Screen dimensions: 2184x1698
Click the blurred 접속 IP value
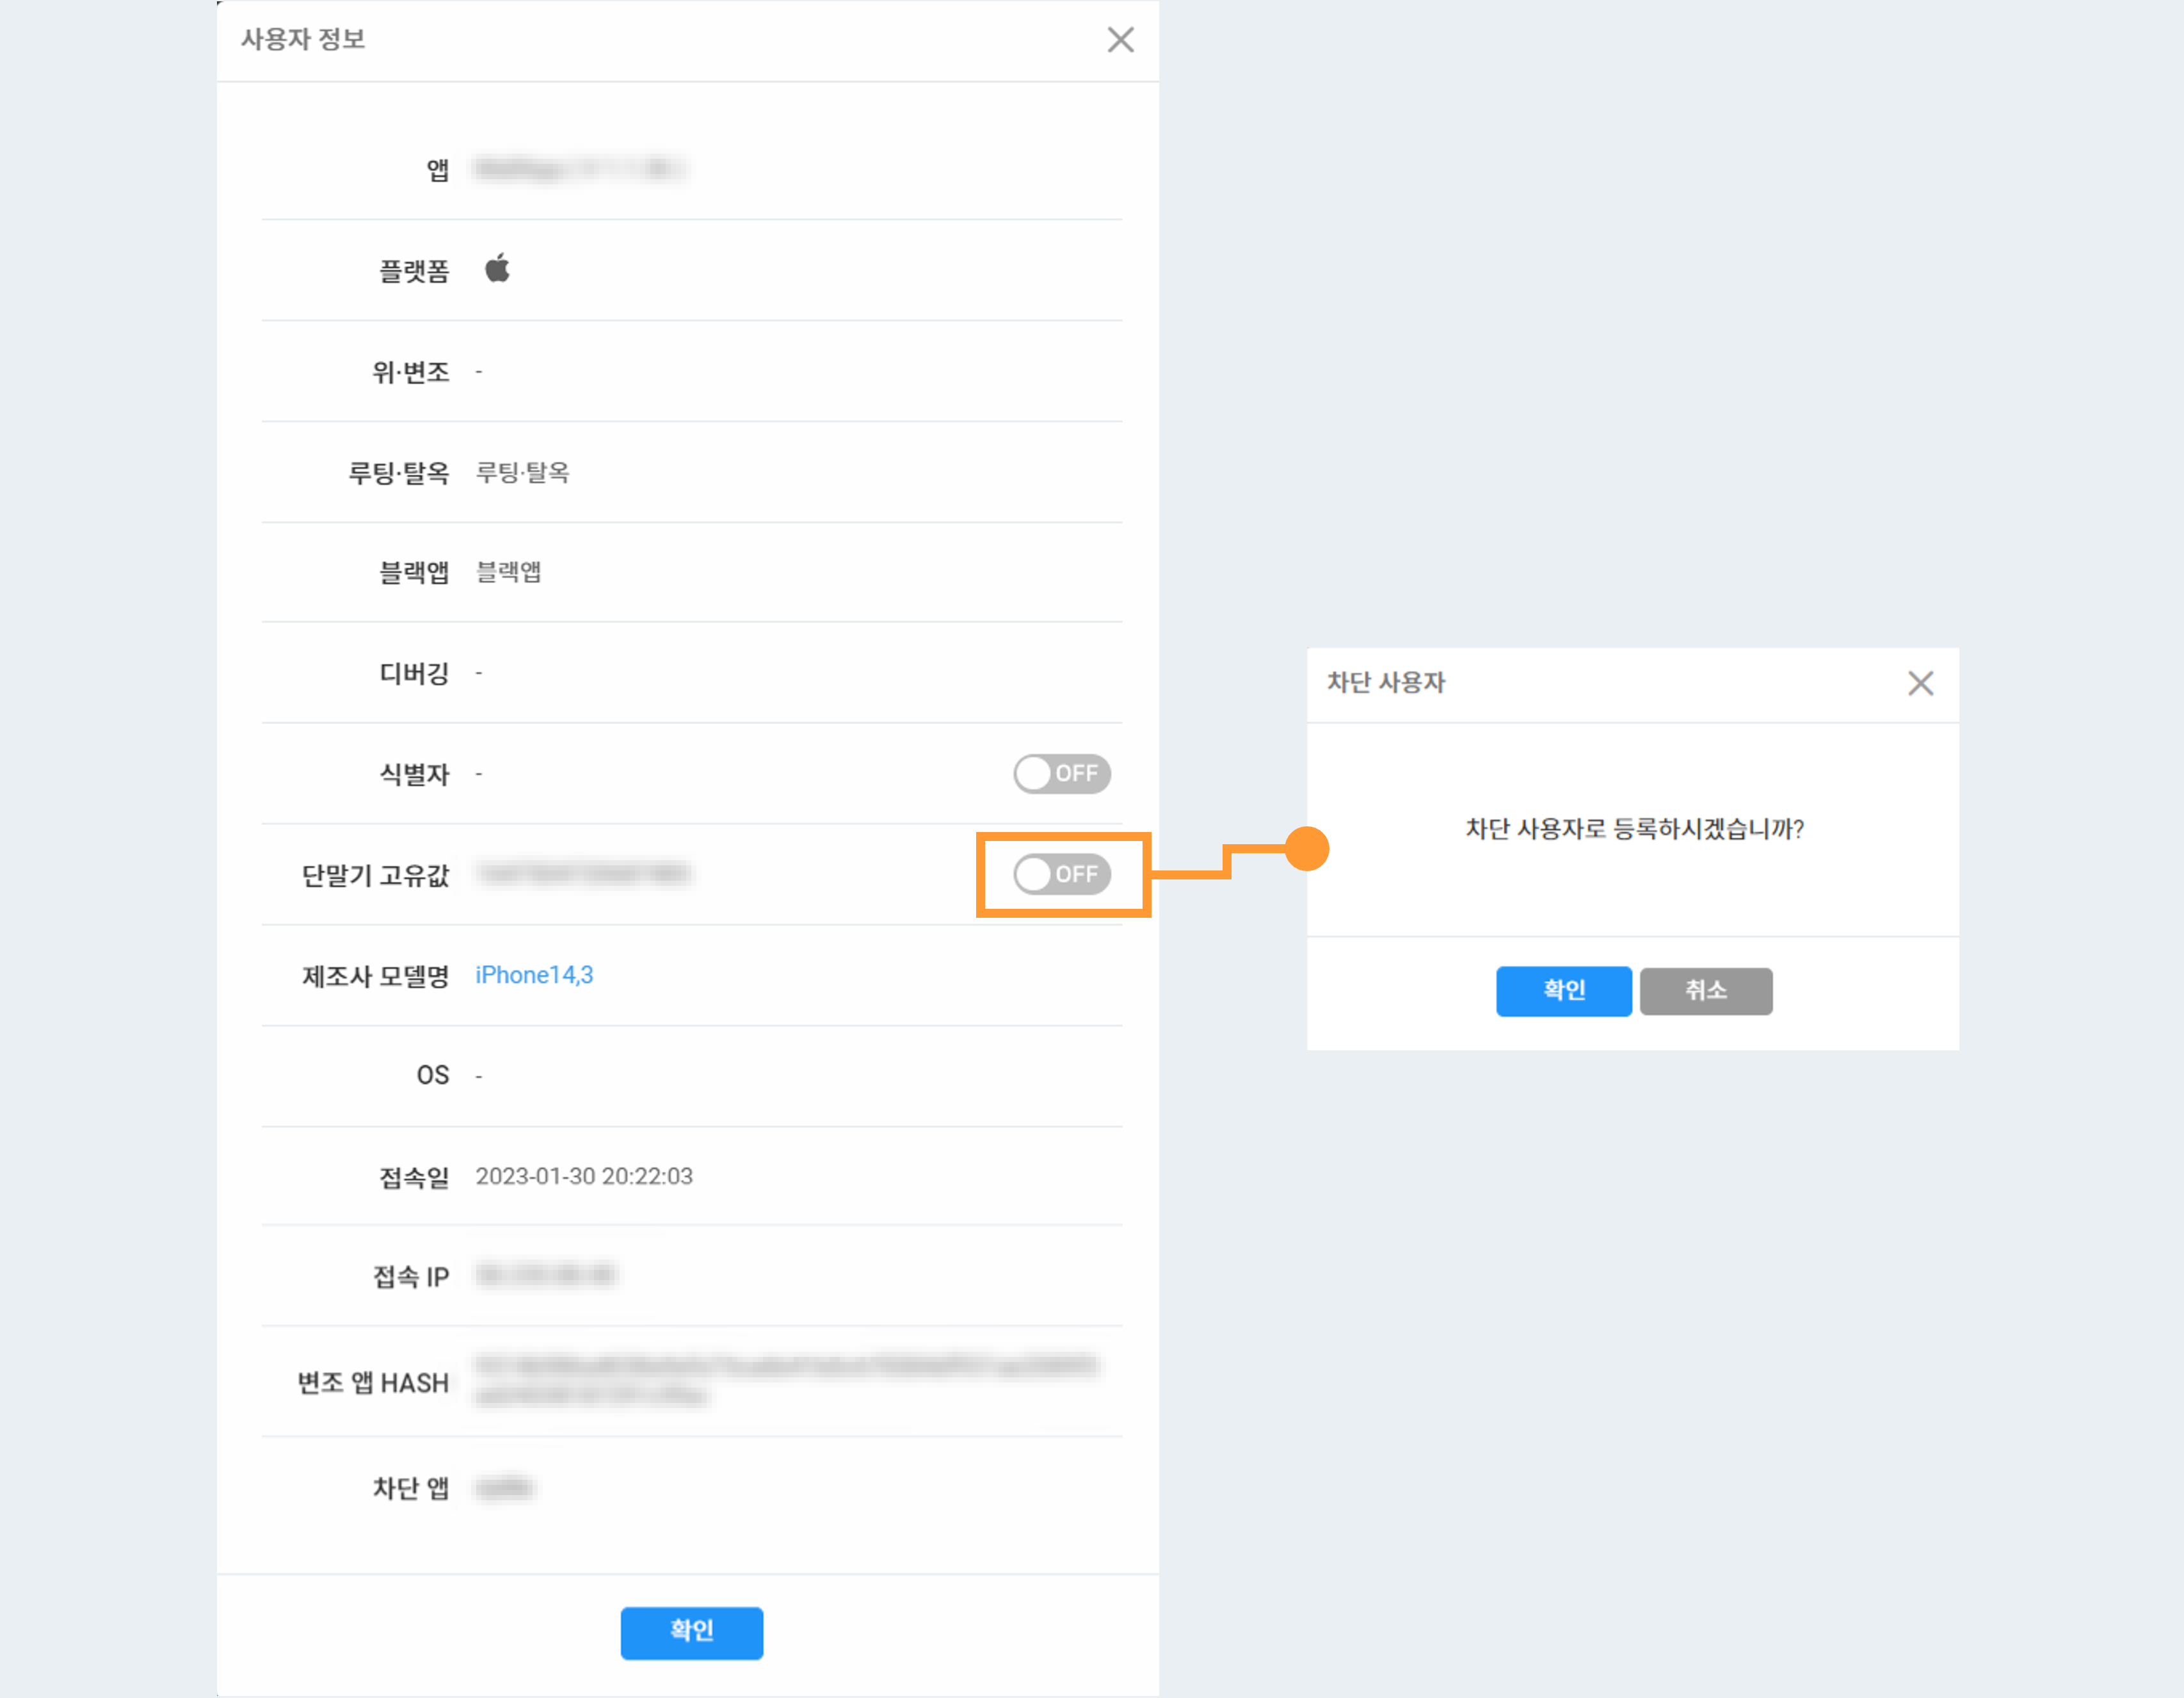545,1275
